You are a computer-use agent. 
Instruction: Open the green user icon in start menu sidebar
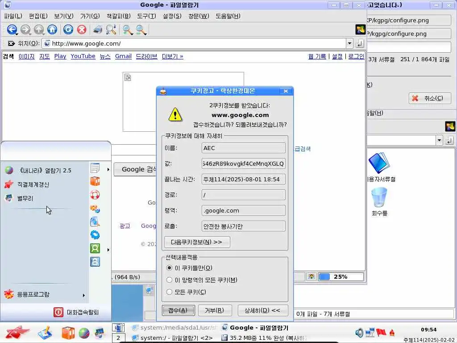(x=95, y=248)
